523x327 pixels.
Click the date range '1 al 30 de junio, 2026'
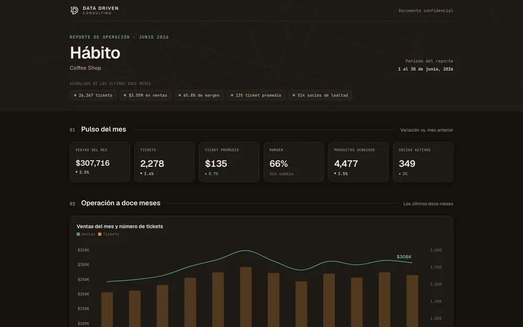425,69
